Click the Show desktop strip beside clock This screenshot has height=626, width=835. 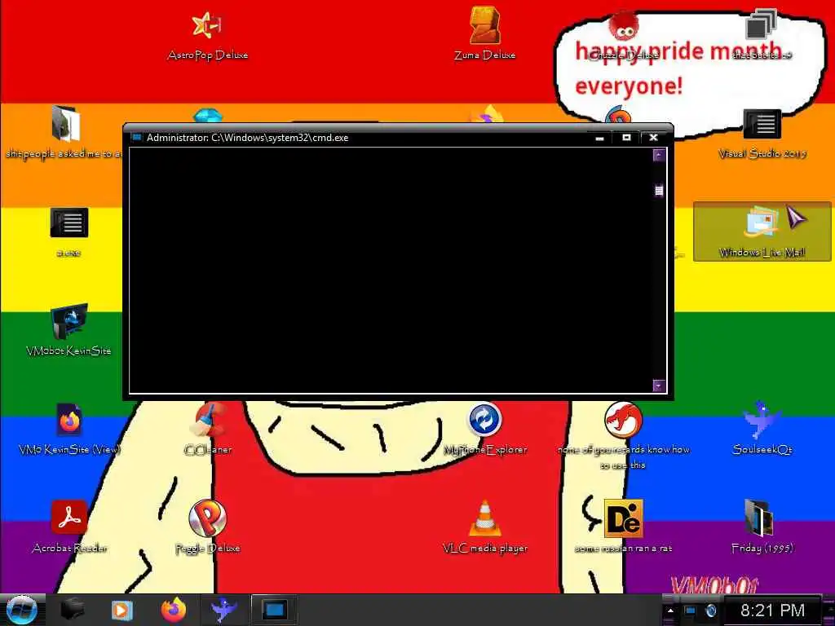pos(828,610)
